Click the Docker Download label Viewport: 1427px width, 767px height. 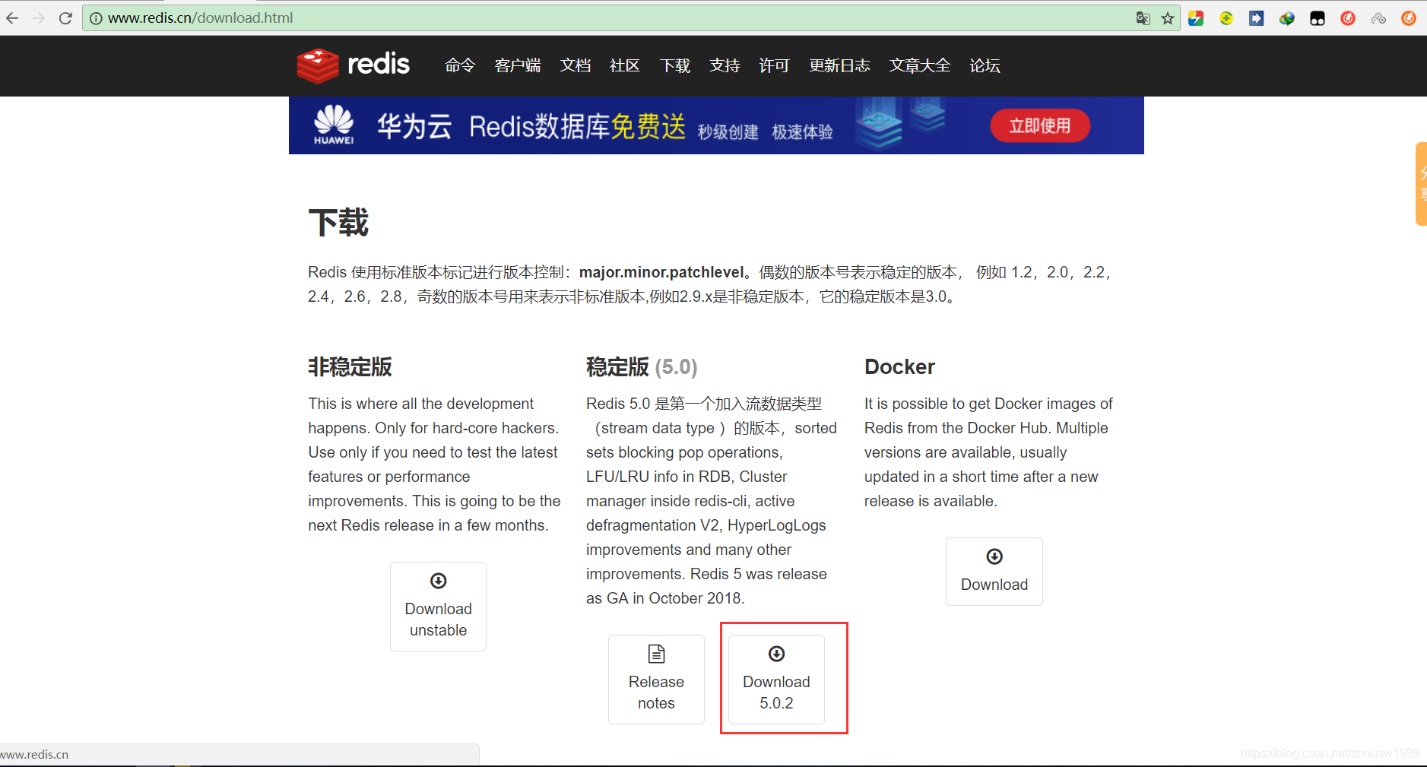pyautogui.click(x=994, y=585)
